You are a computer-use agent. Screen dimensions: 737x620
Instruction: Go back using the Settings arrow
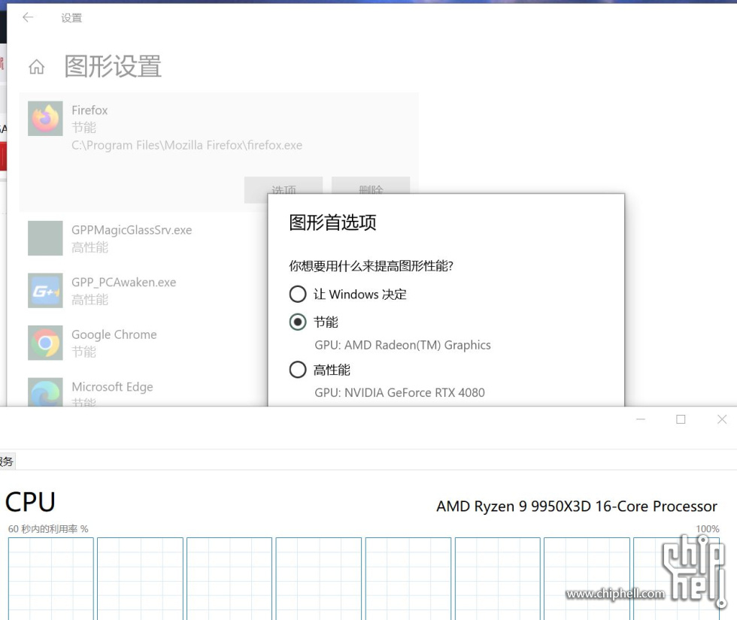28,17
